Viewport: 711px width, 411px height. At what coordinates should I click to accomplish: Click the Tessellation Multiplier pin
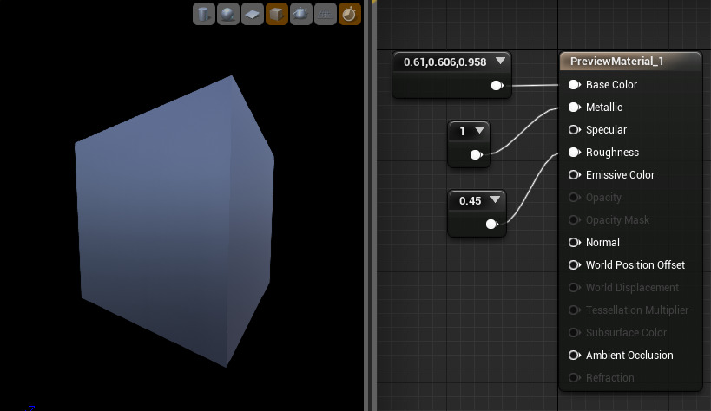[575, 310]
